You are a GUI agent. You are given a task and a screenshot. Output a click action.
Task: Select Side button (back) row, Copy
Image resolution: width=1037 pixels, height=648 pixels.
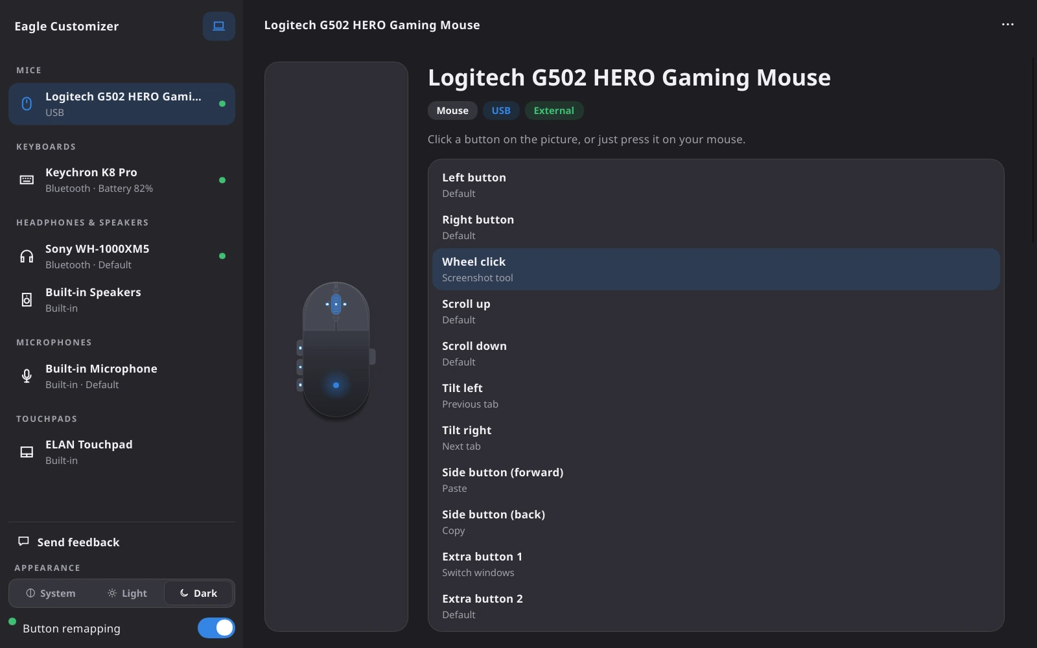pyautogui.click(x=716, y=522)
